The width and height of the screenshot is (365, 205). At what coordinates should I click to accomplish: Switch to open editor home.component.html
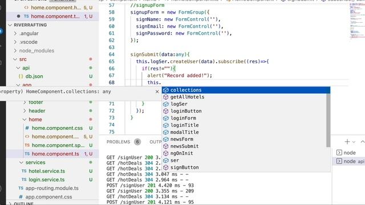56,7
